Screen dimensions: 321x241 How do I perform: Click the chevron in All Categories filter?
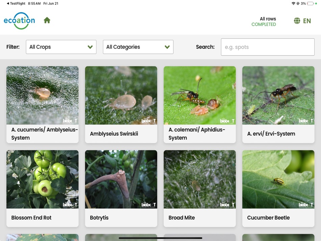[167, 47]
